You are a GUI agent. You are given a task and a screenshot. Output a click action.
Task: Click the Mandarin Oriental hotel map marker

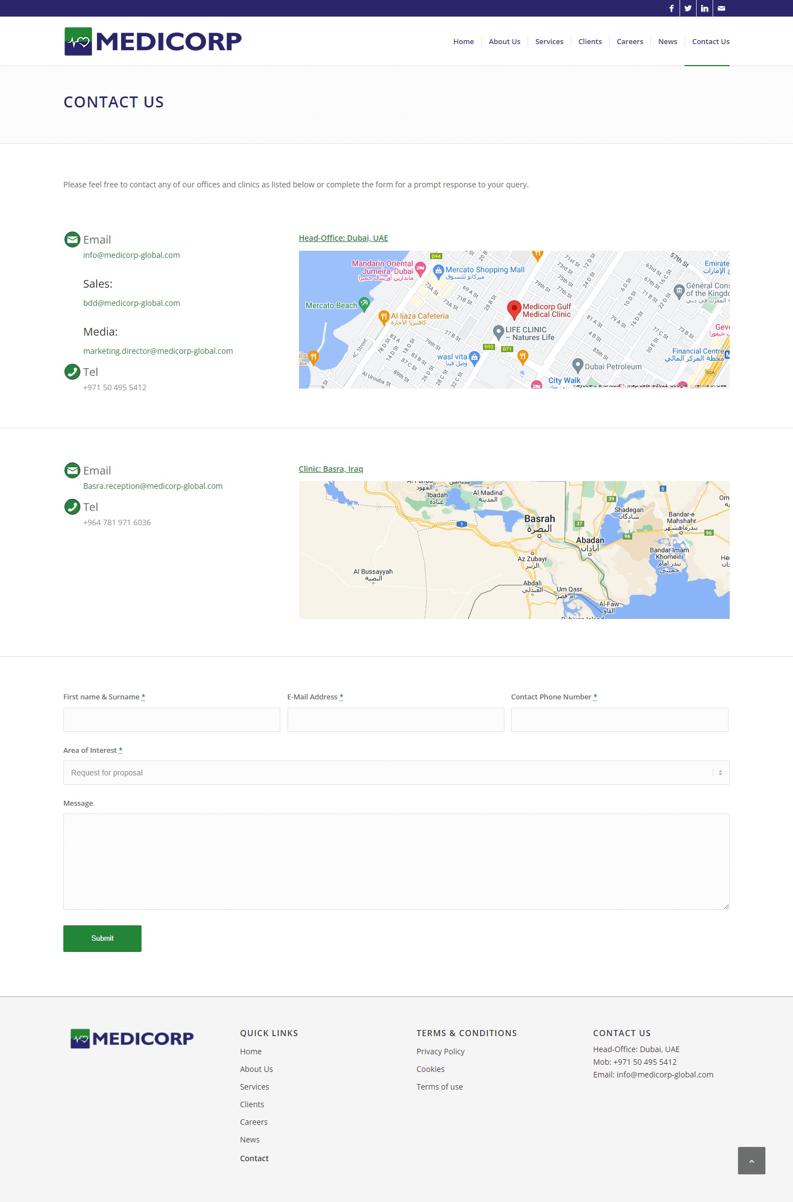420,269
